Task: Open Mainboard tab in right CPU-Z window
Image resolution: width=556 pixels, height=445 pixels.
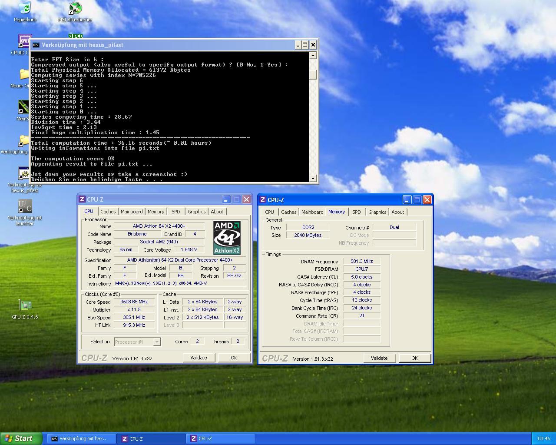Action: click(x=312, y=212)
